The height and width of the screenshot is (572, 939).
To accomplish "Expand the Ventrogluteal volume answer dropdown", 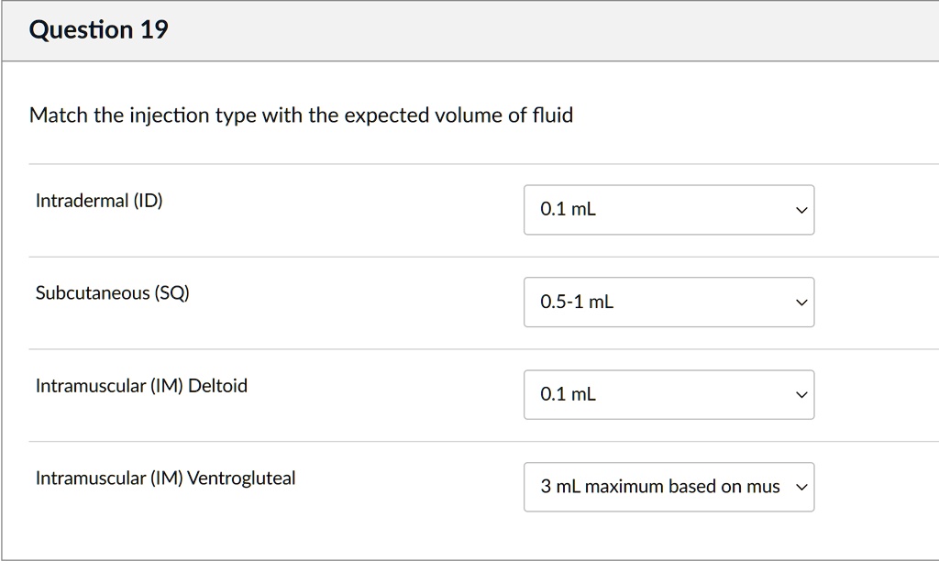I will [x=668, y=487].
